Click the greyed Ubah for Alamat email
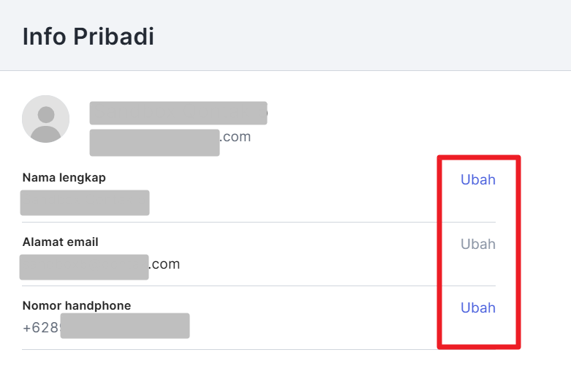The width and height of the screenshot is (571, 388). pyautogui.click(x=477, y=244)
